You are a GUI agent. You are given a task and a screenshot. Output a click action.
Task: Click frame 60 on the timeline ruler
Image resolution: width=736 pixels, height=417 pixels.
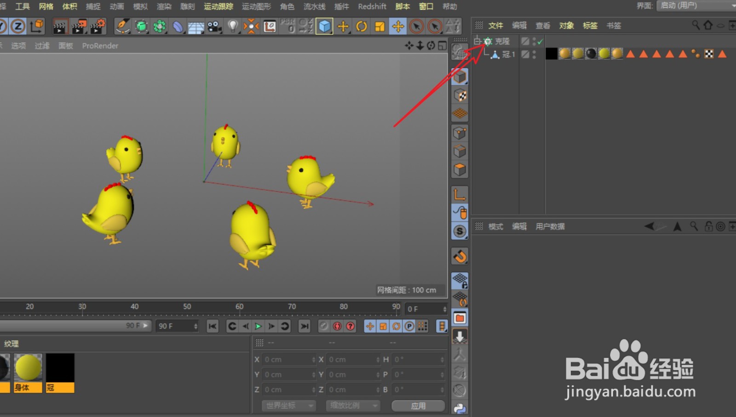coord(240,307)
